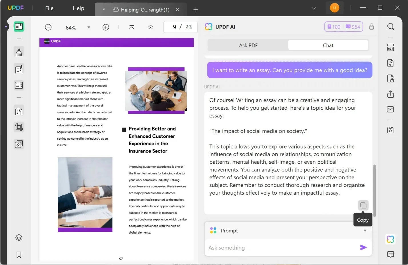
Task: Run OCR text recognition
Action: pos(391,47)
